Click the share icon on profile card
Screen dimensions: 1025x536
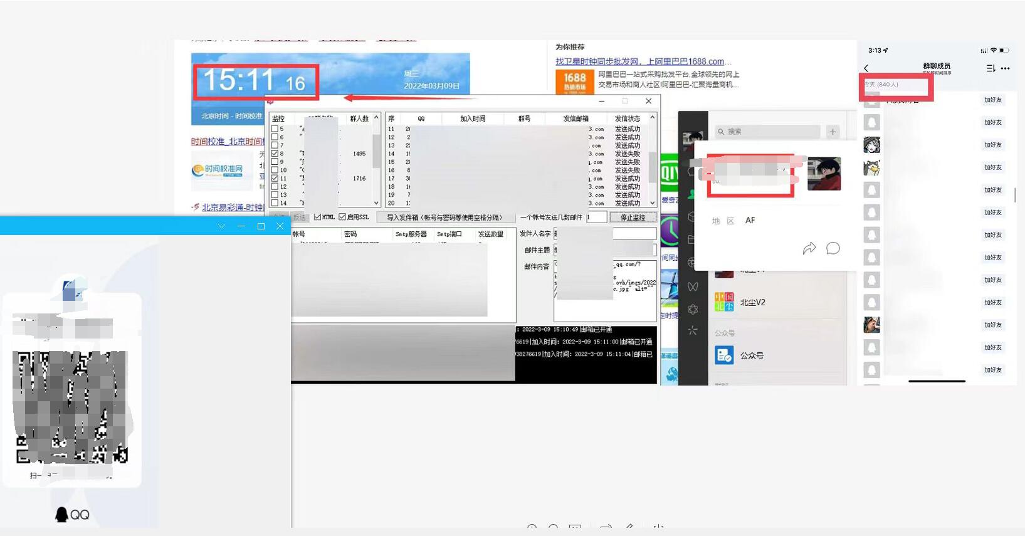pyautogui.click(x=809, y=248)
